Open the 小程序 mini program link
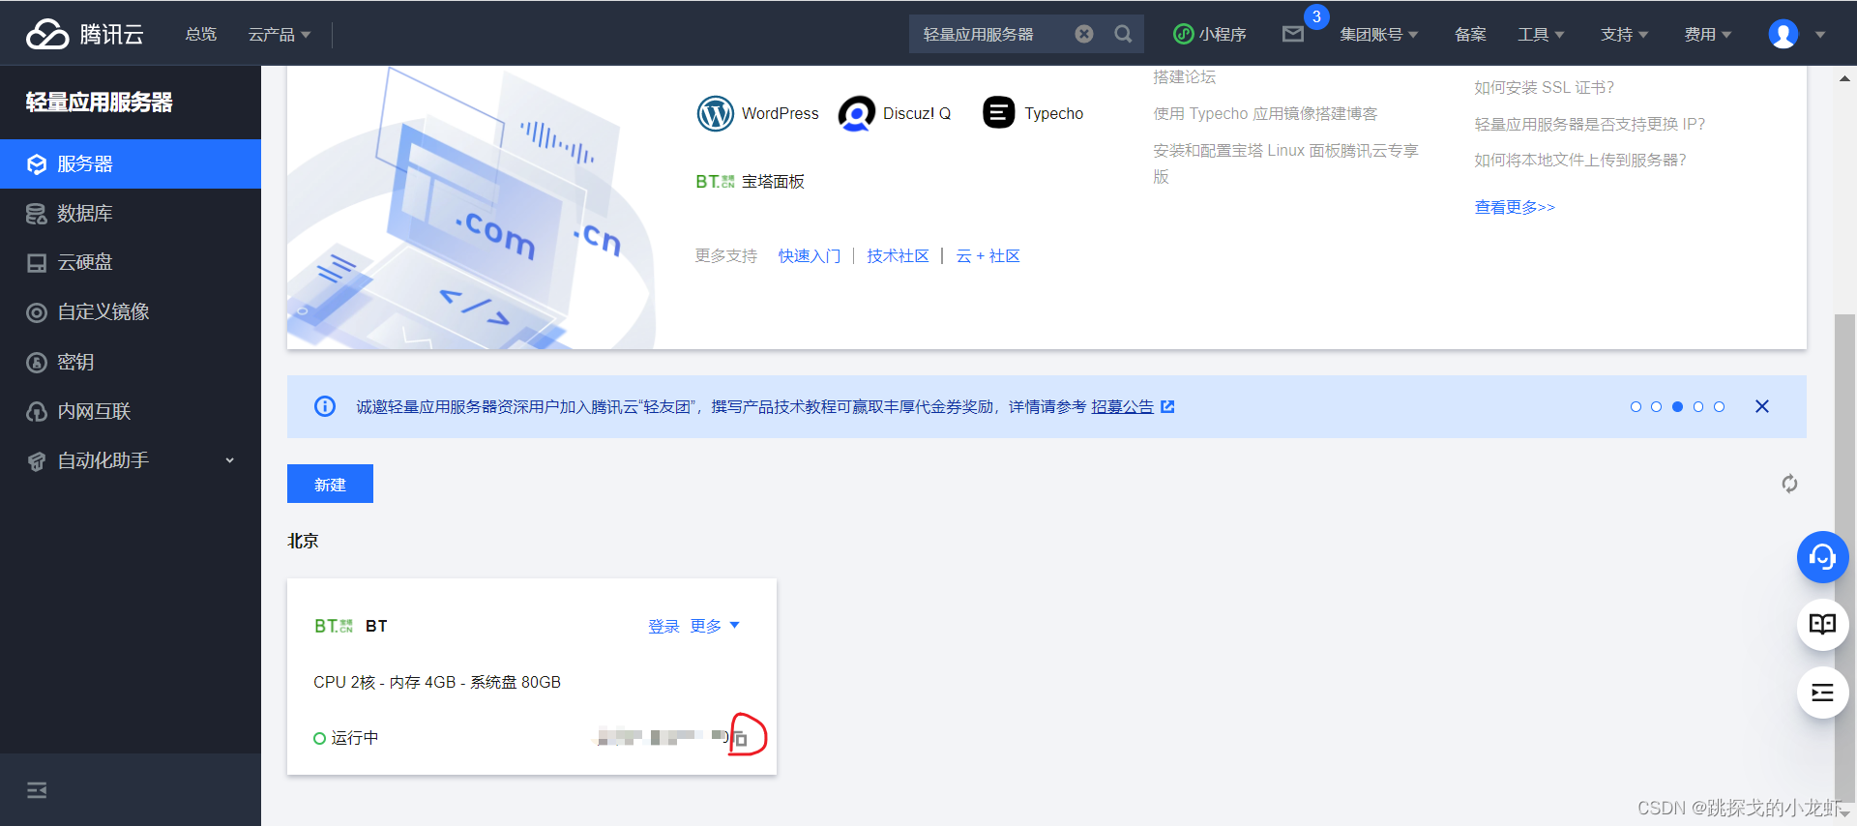This screenshot has height=826, width=1857. 1210,34
